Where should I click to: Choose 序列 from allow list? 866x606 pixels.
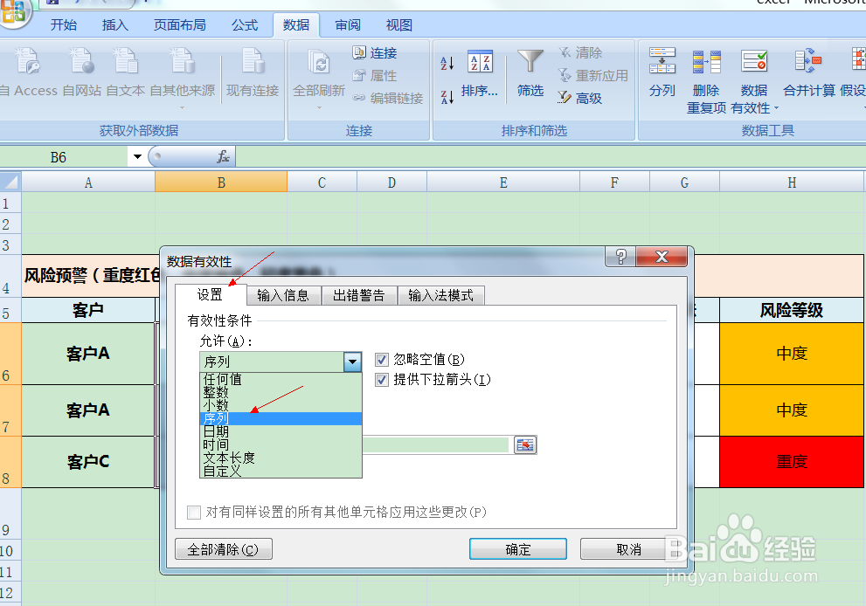click(281, 418)
